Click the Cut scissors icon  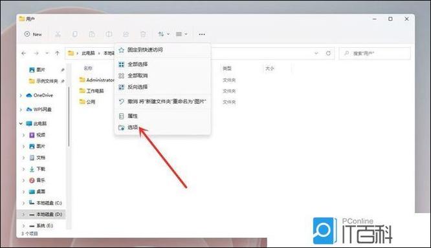(x=58, y=34)
